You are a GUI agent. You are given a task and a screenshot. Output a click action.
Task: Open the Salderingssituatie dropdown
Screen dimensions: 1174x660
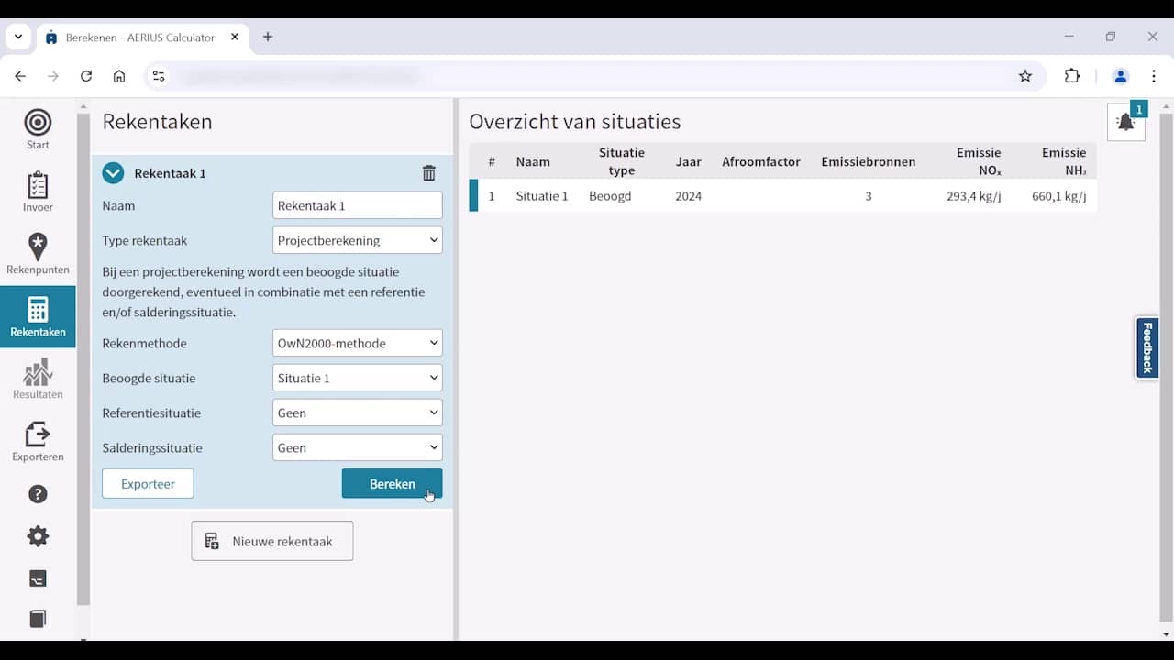coord(358,447)
